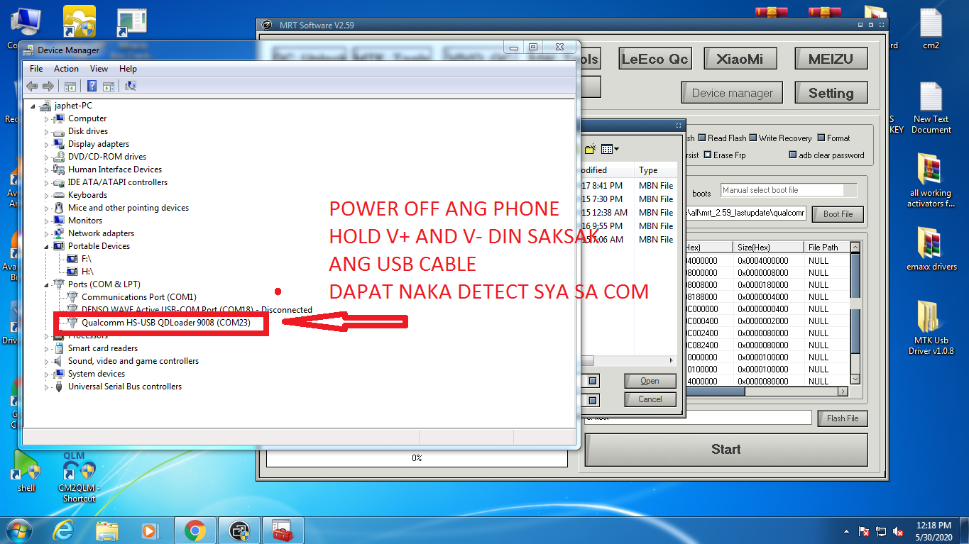
Task: Click the volume speaker icon in system tray
Action: pos(898,531)
